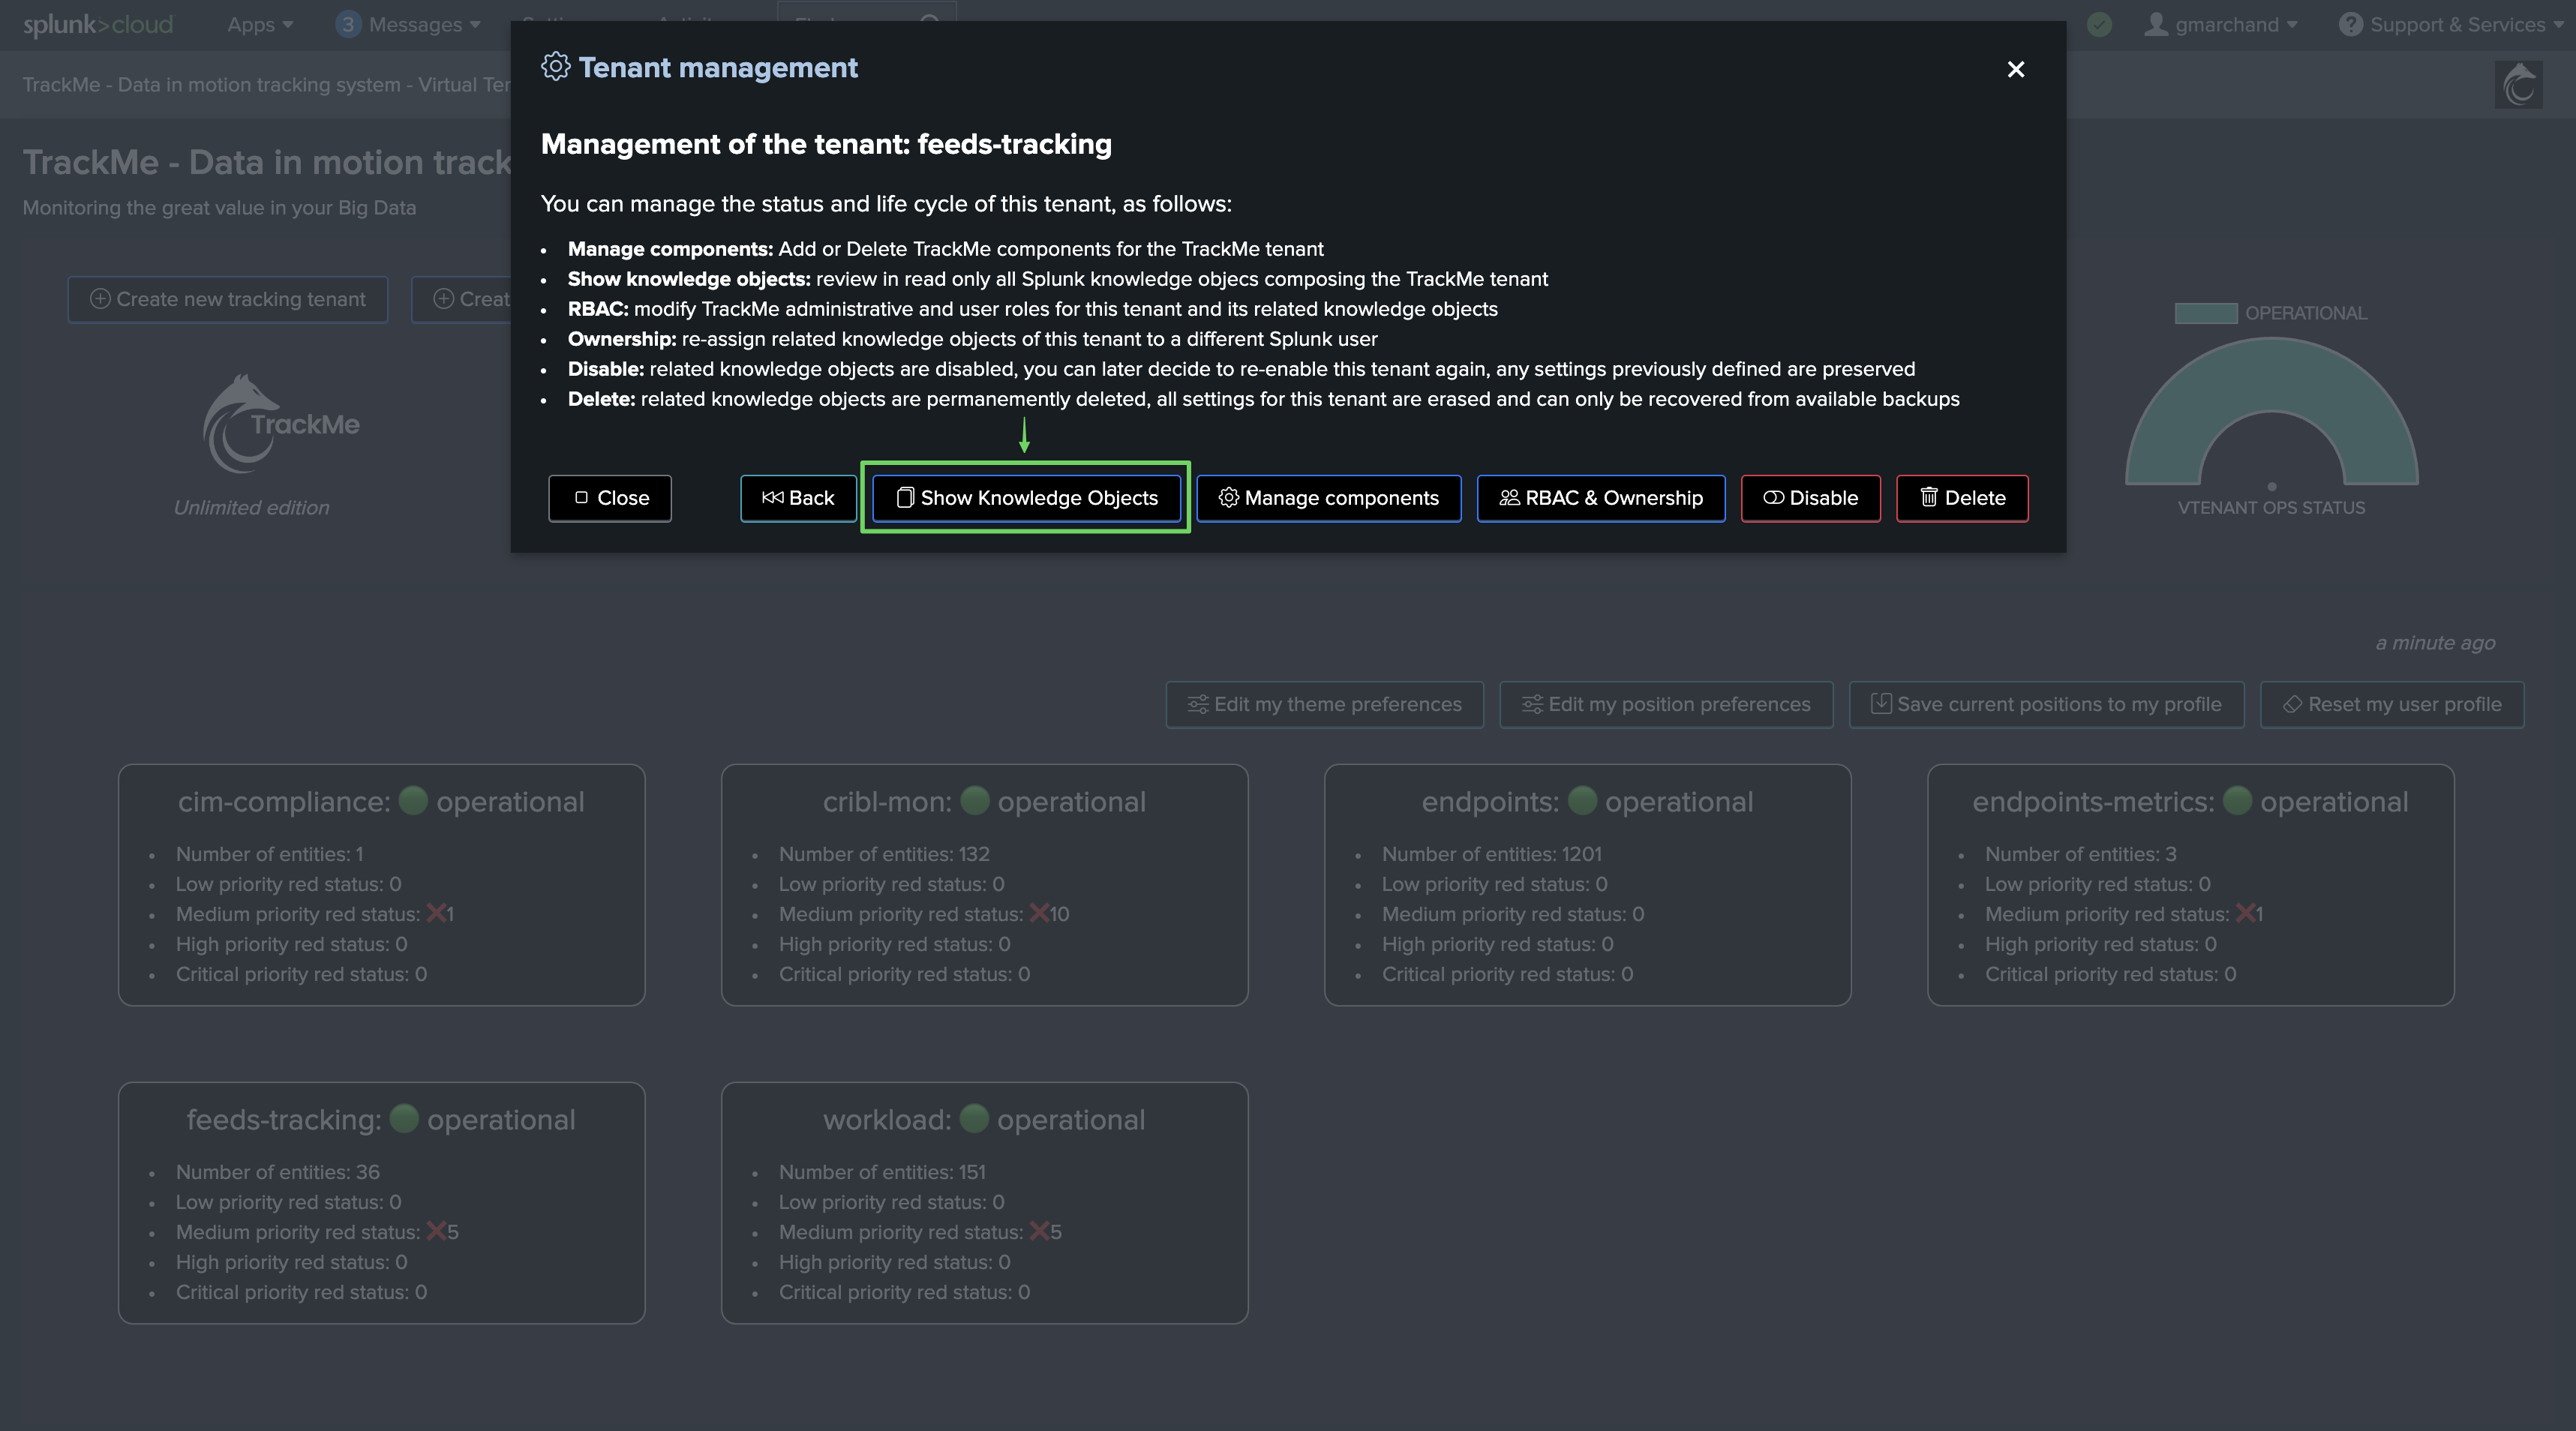Click Show Knowledge Objects button

(1026, 498)
